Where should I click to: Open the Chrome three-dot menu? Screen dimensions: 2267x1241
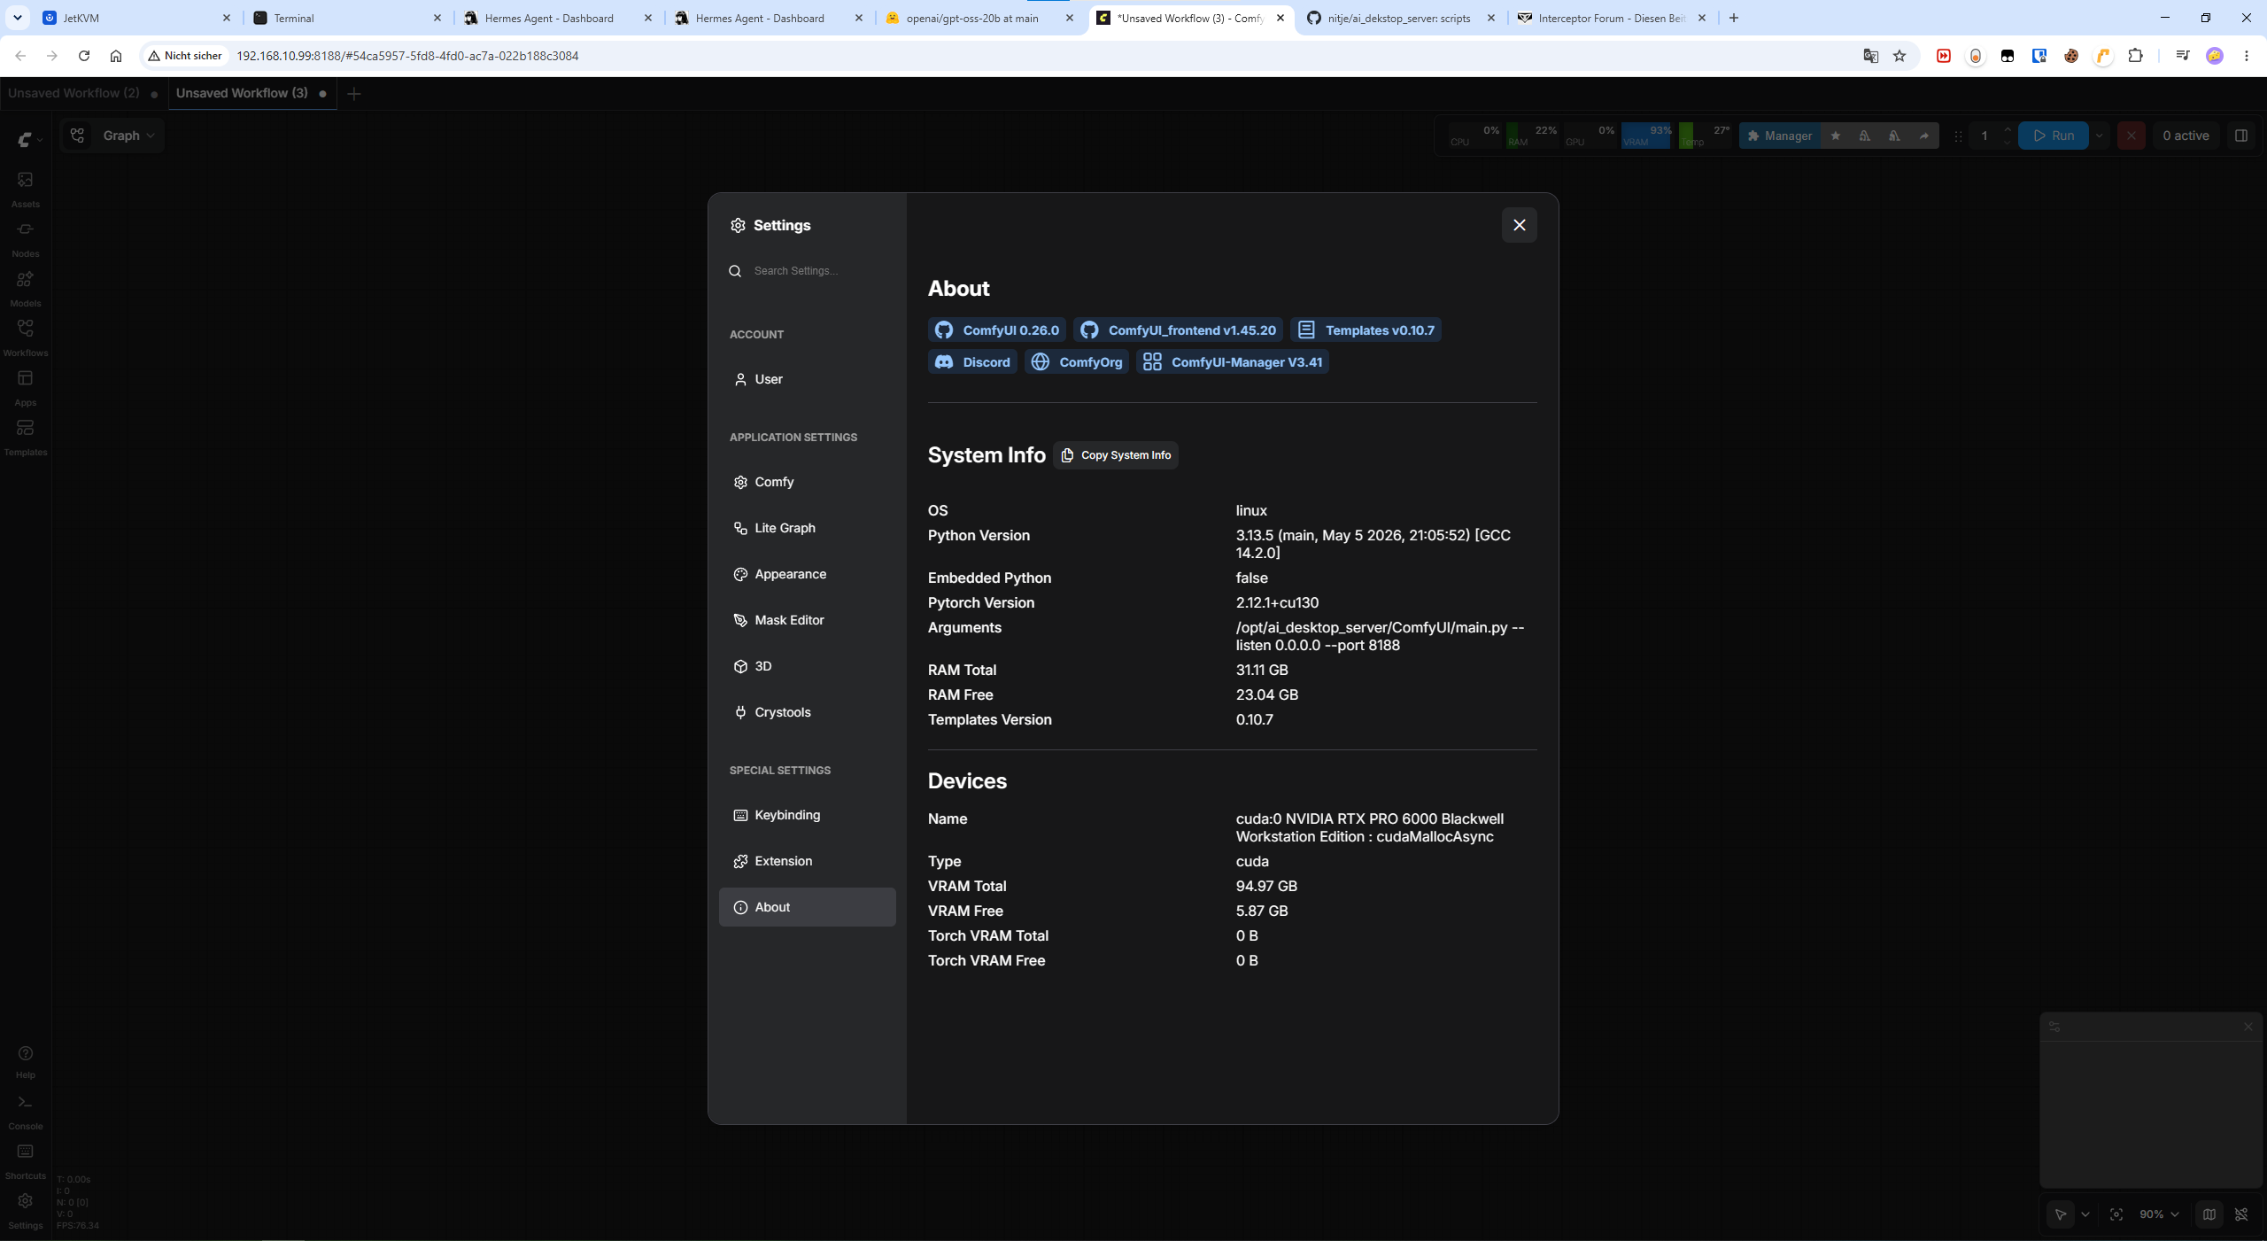click(x=2247, y=56)
